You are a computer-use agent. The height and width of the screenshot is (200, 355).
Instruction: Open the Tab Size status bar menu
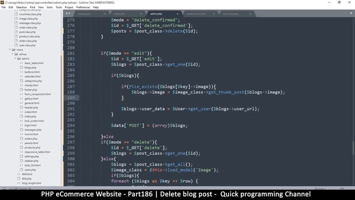319,188
